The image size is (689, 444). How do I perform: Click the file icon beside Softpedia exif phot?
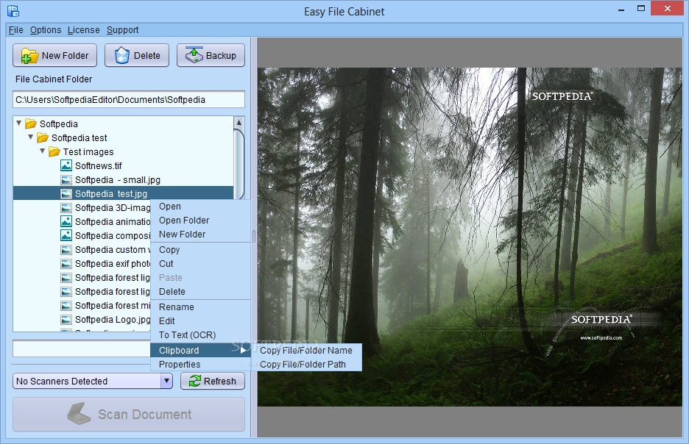66,264
